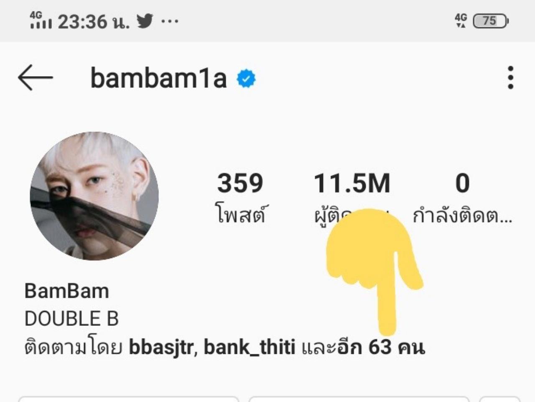Tap the bambam1a username header
Screen dimensions: 535x402
(158, 78)
